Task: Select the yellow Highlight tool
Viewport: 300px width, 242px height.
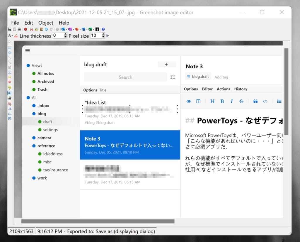Action: click(10, 88)
